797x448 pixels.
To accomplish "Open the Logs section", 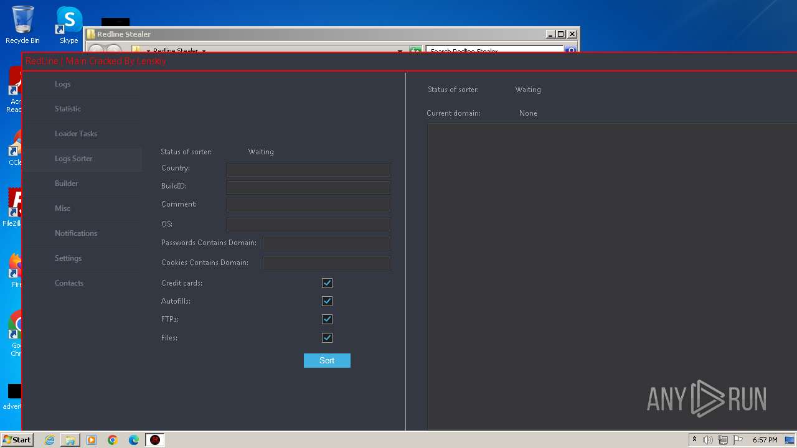I will click(x=83, y=84).
